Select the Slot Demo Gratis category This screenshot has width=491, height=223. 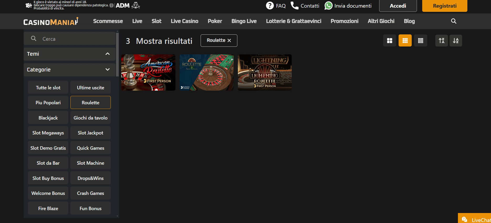[x=48, y=148]
